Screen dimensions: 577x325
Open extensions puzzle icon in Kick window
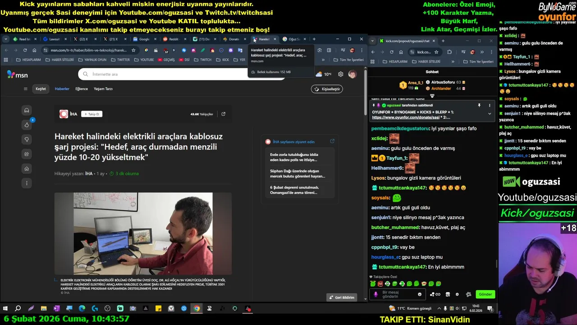click(x=449, y=52)
